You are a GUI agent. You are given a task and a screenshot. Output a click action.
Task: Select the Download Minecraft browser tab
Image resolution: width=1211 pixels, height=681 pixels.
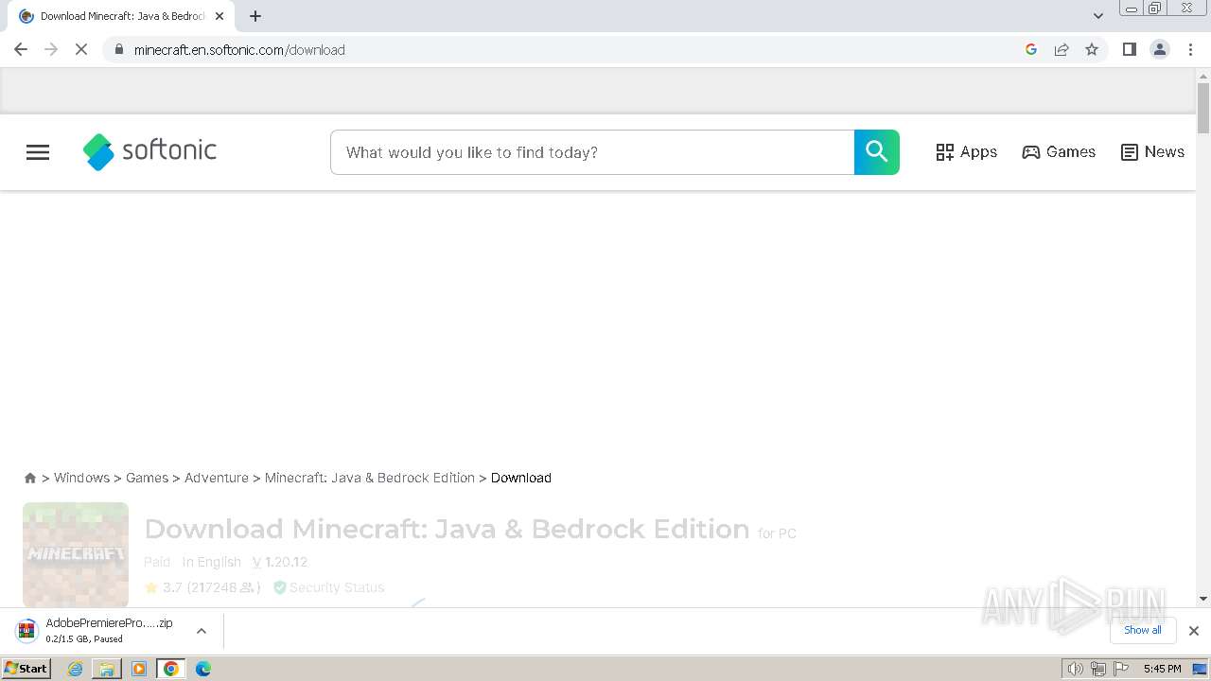click(121, 16)
